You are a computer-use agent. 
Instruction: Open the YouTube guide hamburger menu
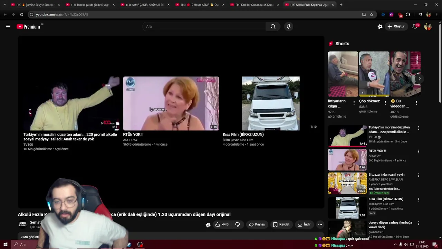click(8, 27)
